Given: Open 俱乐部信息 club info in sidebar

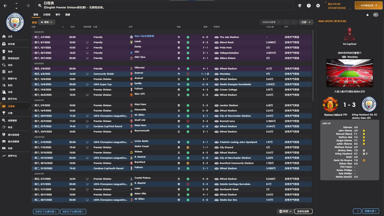Looking at the screenshot, I should [15, 135].
